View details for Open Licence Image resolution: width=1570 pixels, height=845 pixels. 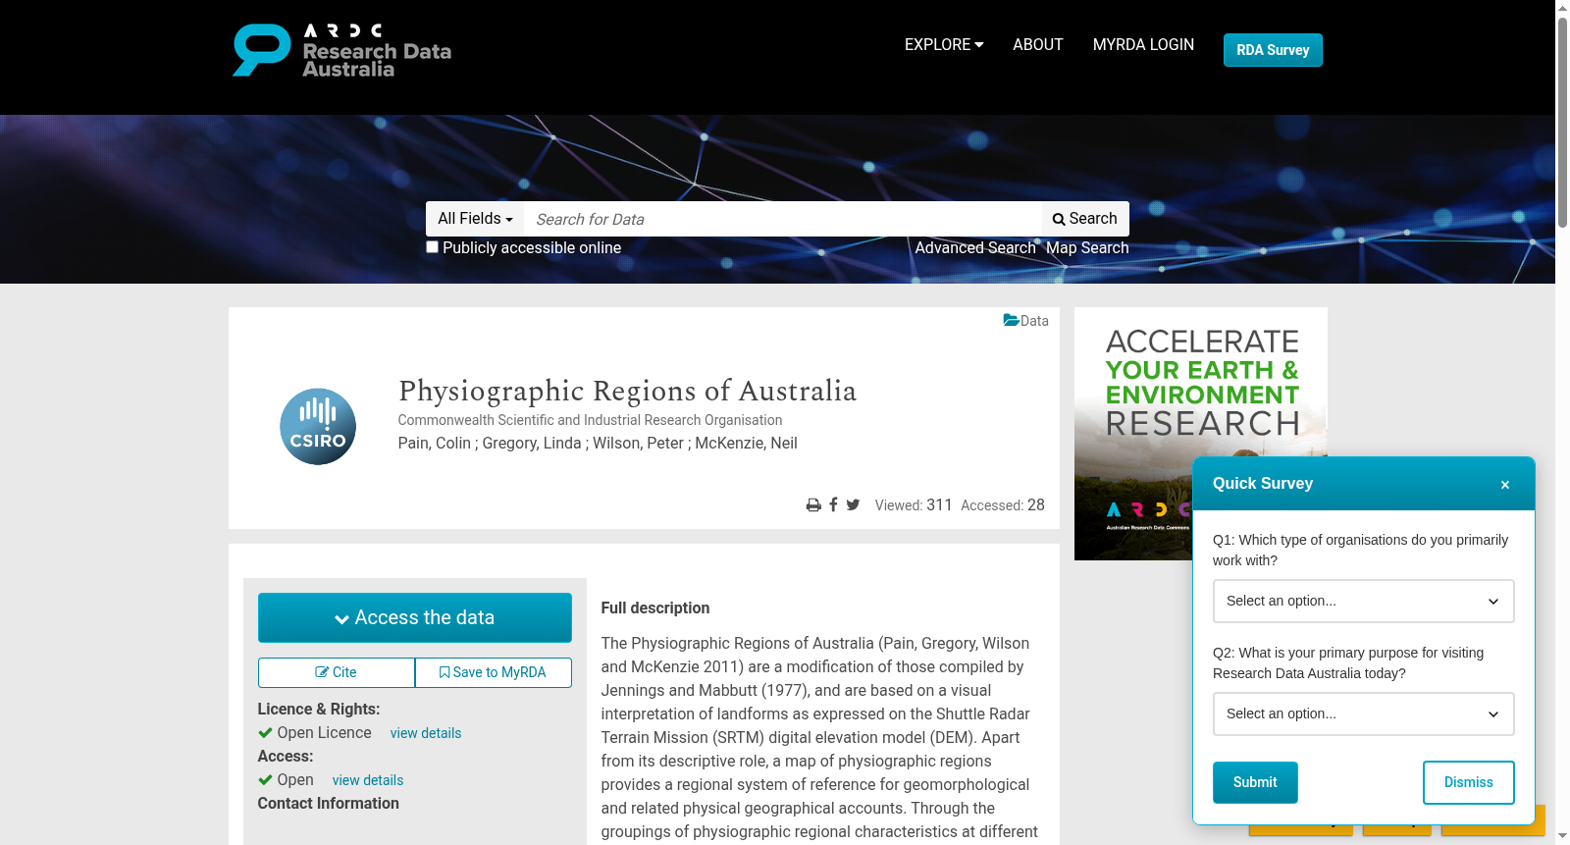pos(426,733)
